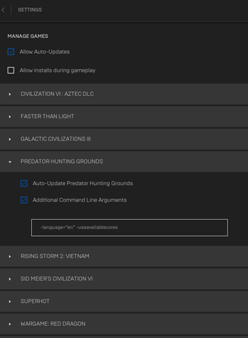Uncheck Auto-Update Predator Hunting Grounds

24,183
